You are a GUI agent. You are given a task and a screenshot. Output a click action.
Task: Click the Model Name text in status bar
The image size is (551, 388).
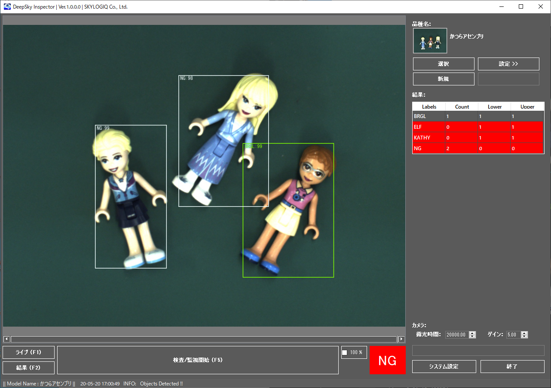[39, 384]
